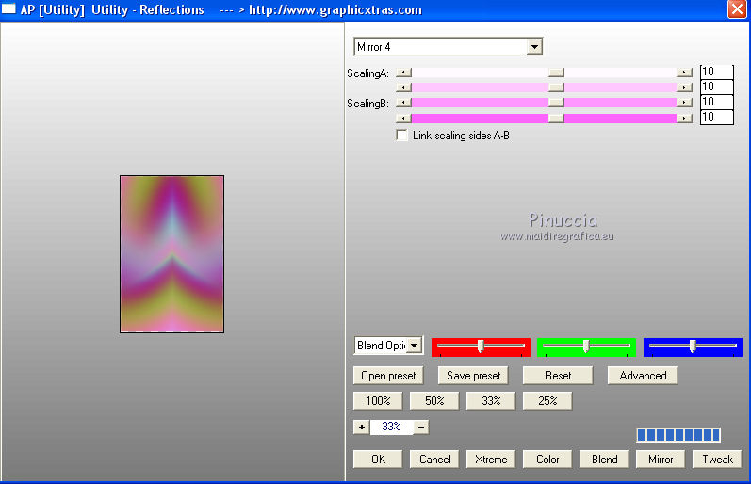The image size is (751, 484).
Task: Set preview zoom to 50%
Action: (434, 401)
